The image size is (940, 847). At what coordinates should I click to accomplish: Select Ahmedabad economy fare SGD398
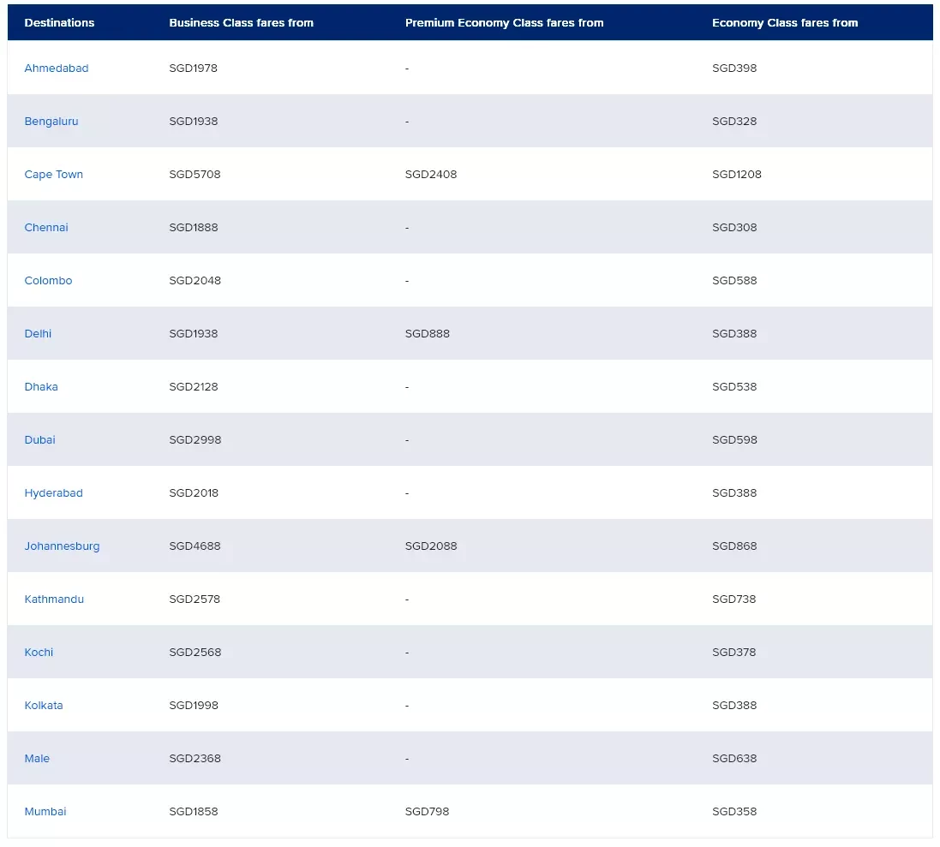pos(734,69)
